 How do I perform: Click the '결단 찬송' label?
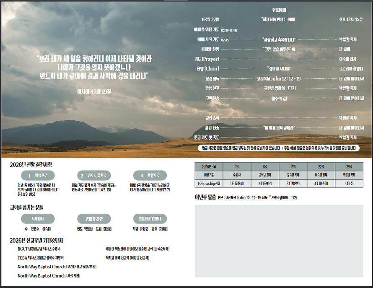[212, 128]
